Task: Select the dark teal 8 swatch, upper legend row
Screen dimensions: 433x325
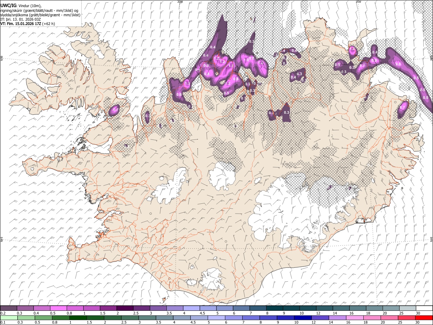Action: click(274, 308)
